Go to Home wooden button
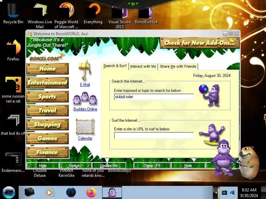 pyautogui.click(x=48, y=69)
